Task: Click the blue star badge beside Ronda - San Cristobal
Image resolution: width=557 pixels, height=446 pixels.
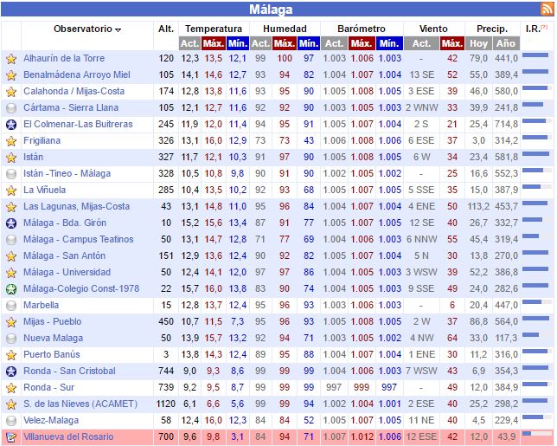Action: pos(11,372)
